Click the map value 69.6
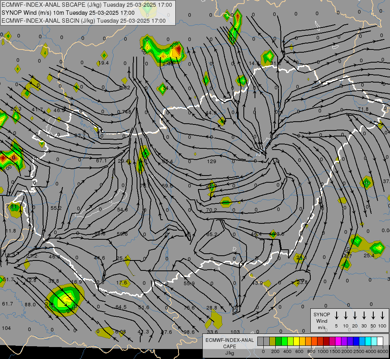Image resolution: width=390 pixels, height=359 pixels. click(x=167, y=185)
